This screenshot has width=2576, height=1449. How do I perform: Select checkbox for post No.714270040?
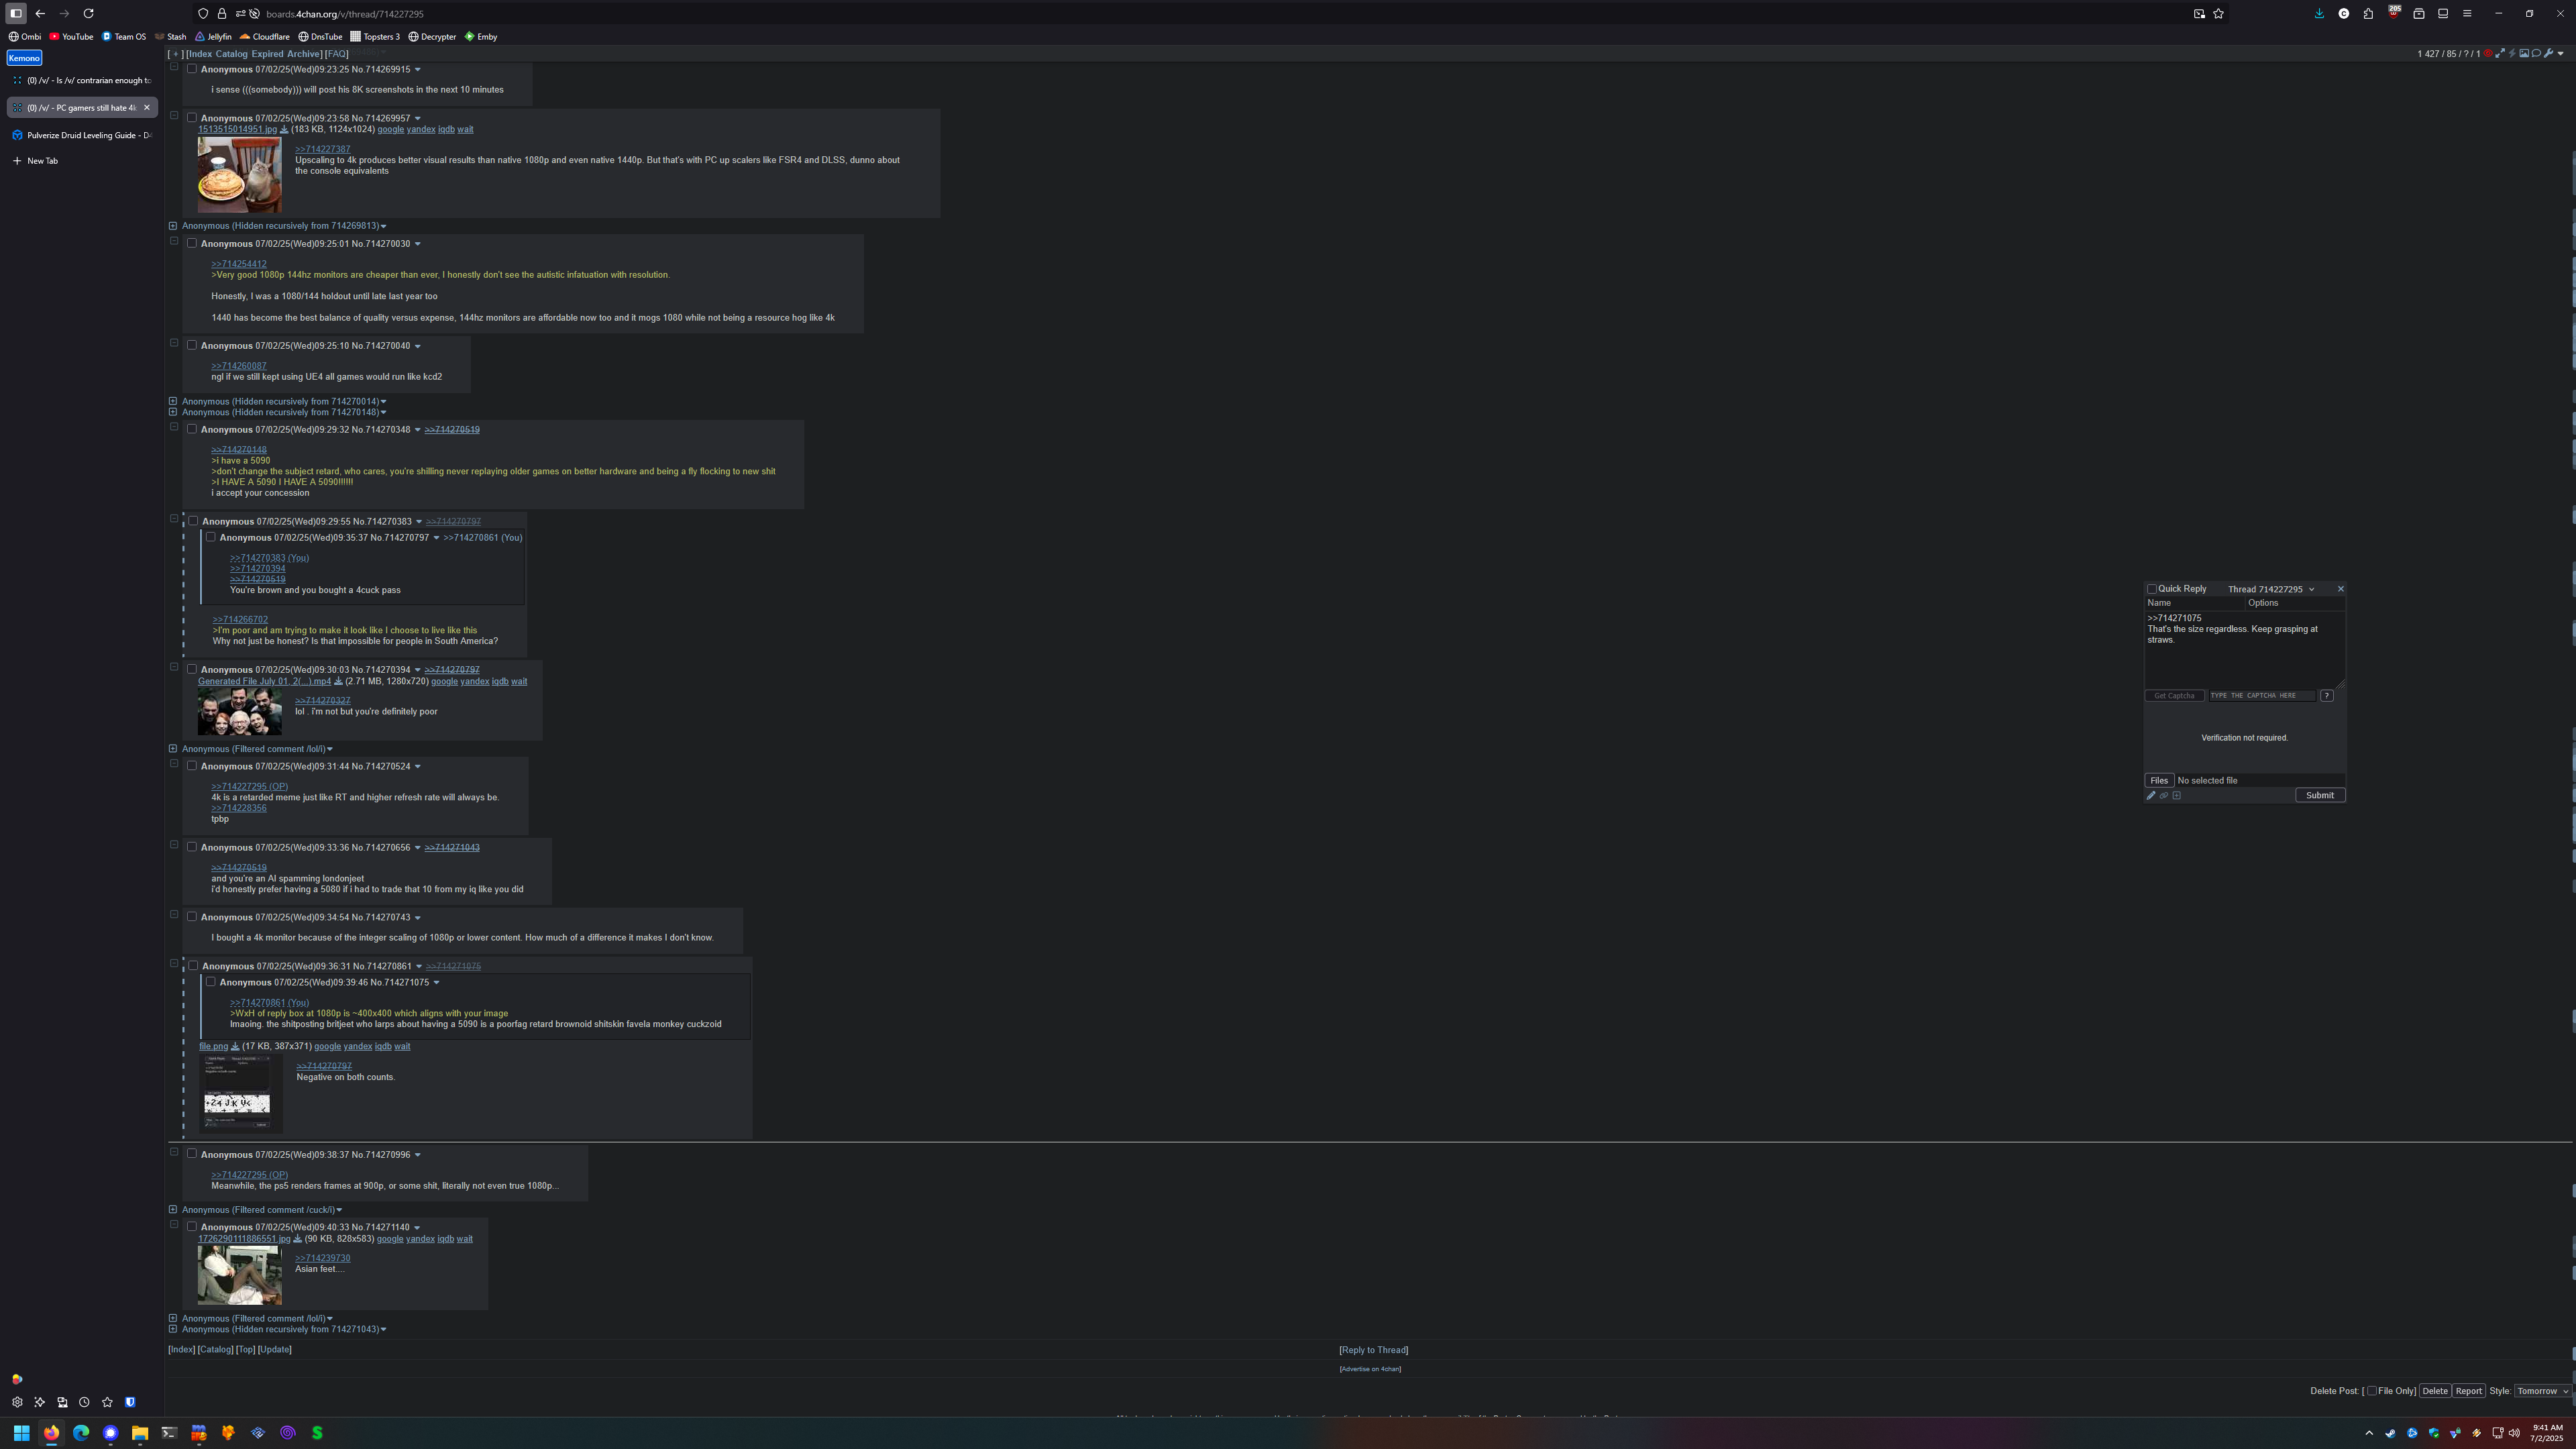point(192,345)
